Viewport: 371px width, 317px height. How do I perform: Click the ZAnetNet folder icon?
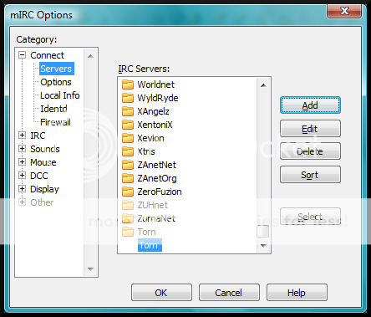128,165
